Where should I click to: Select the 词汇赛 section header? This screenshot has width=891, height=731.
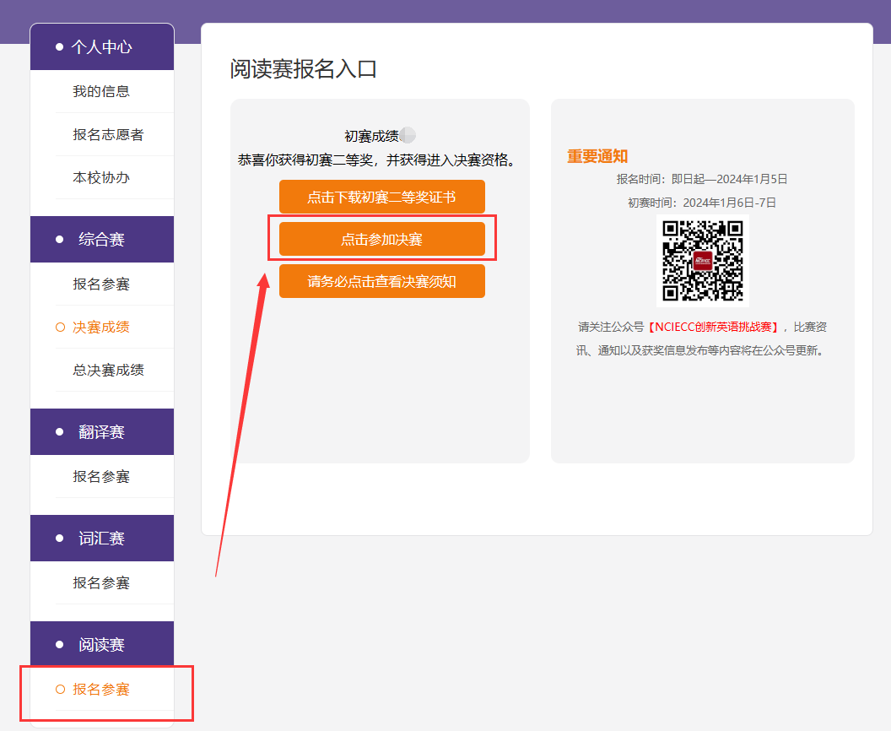click(102, 539)
